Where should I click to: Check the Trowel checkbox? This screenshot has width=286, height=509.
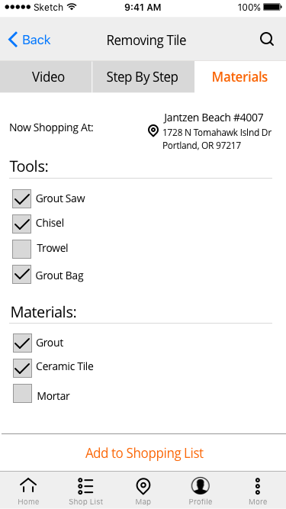(x=21, y=249)
